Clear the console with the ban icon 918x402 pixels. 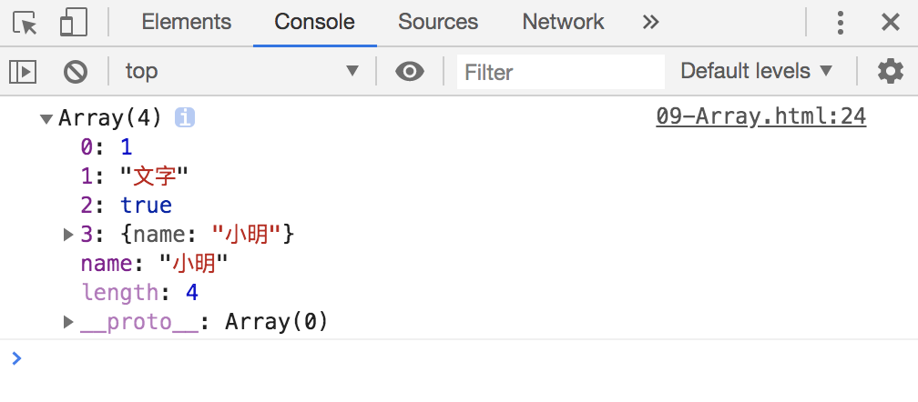76,72
